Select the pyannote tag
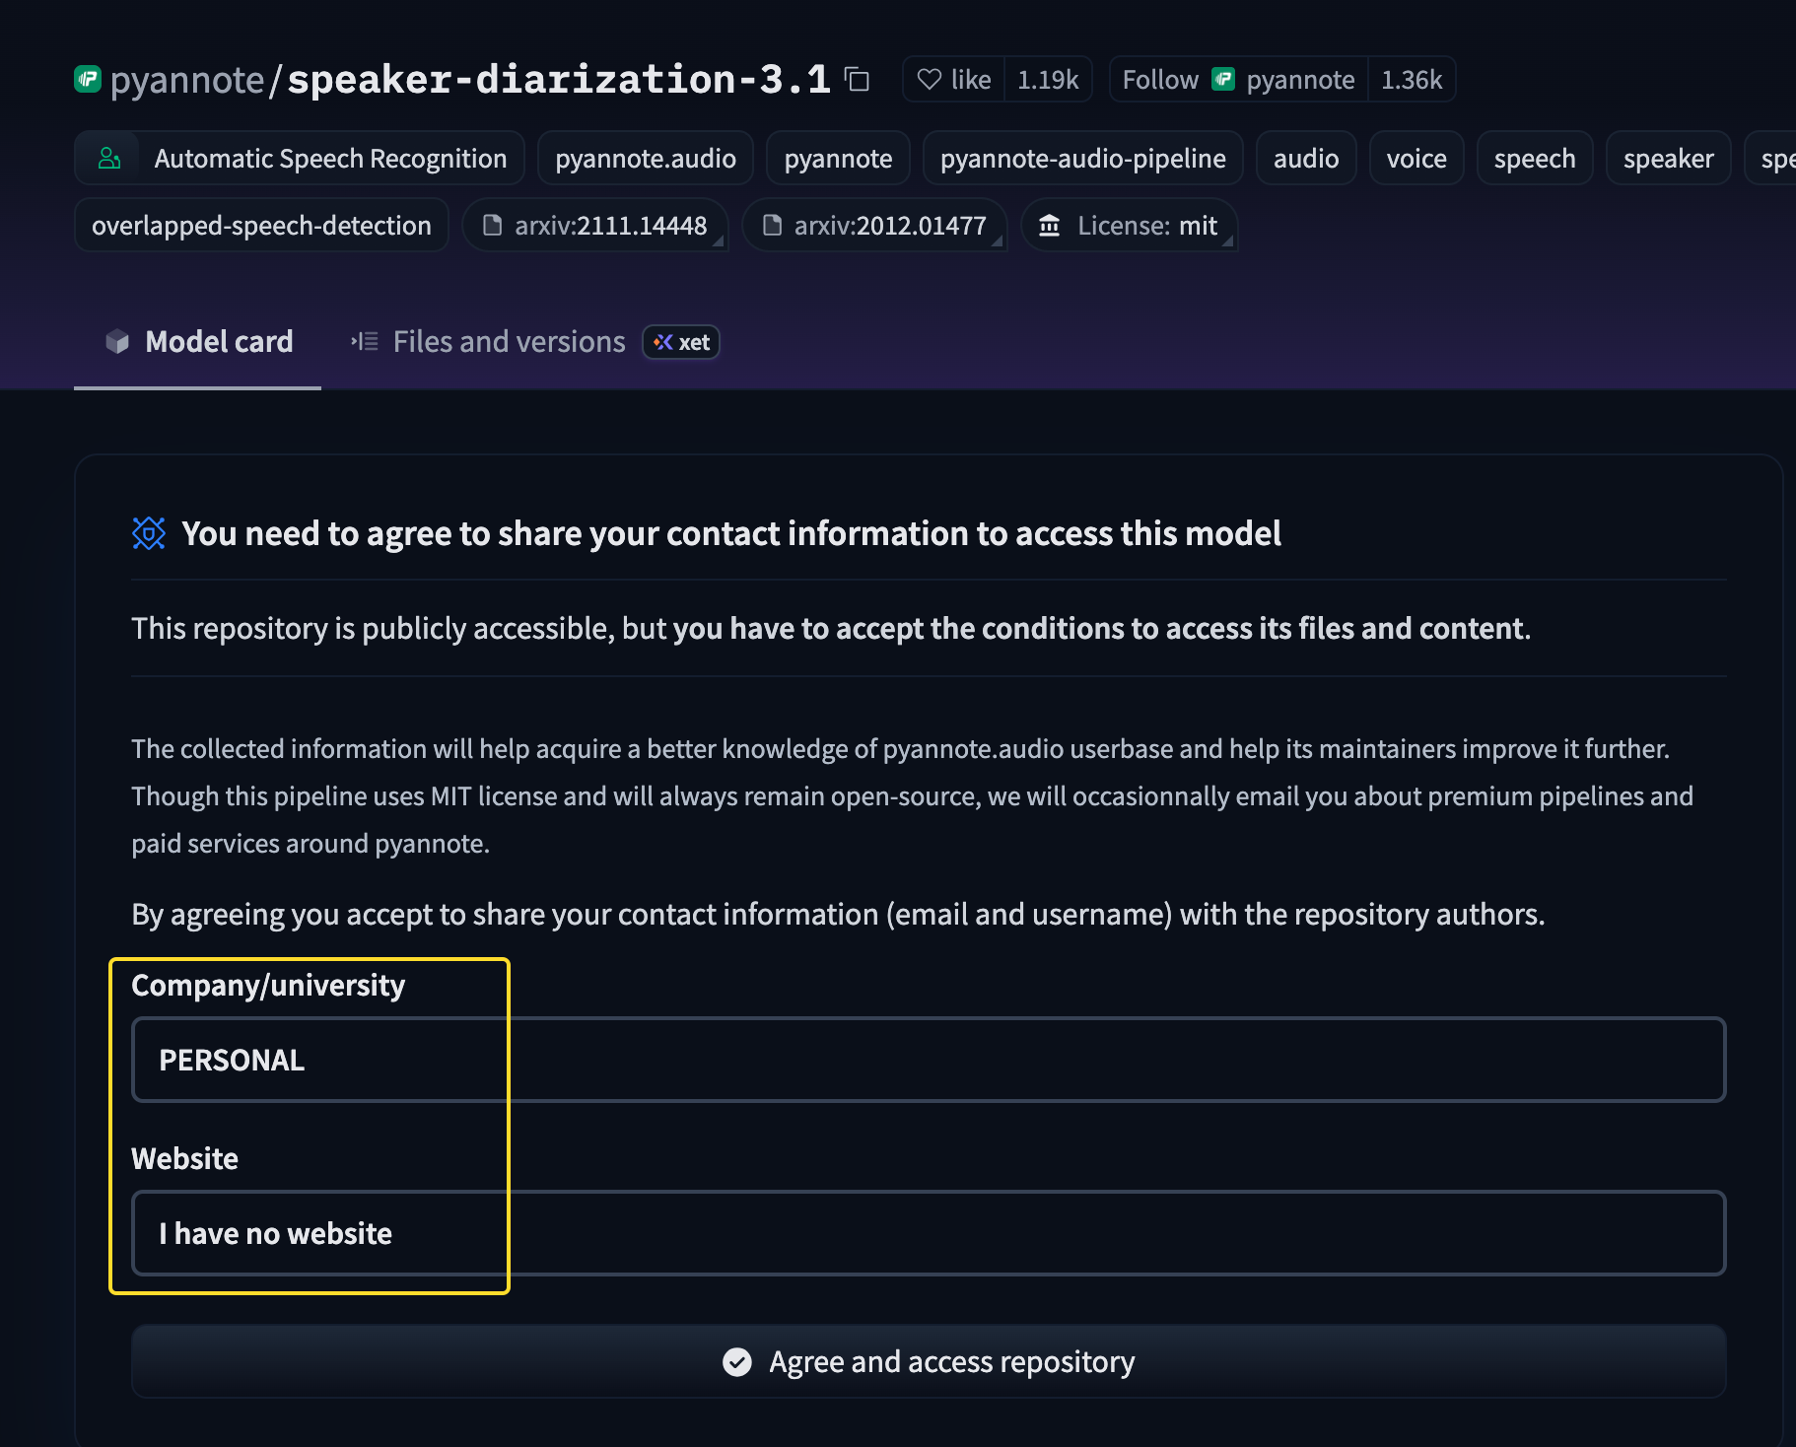The image size is (1796, 1447). (838, 159)
